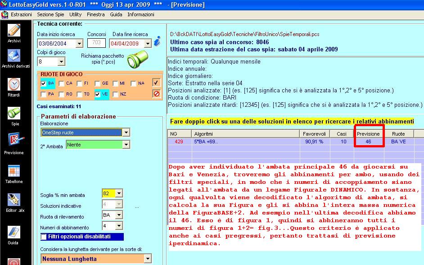Click the LottoEasyGold title bar app icon

coord(4,4)
